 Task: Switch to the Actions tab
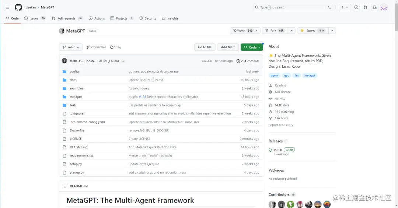tap(97, 18)
